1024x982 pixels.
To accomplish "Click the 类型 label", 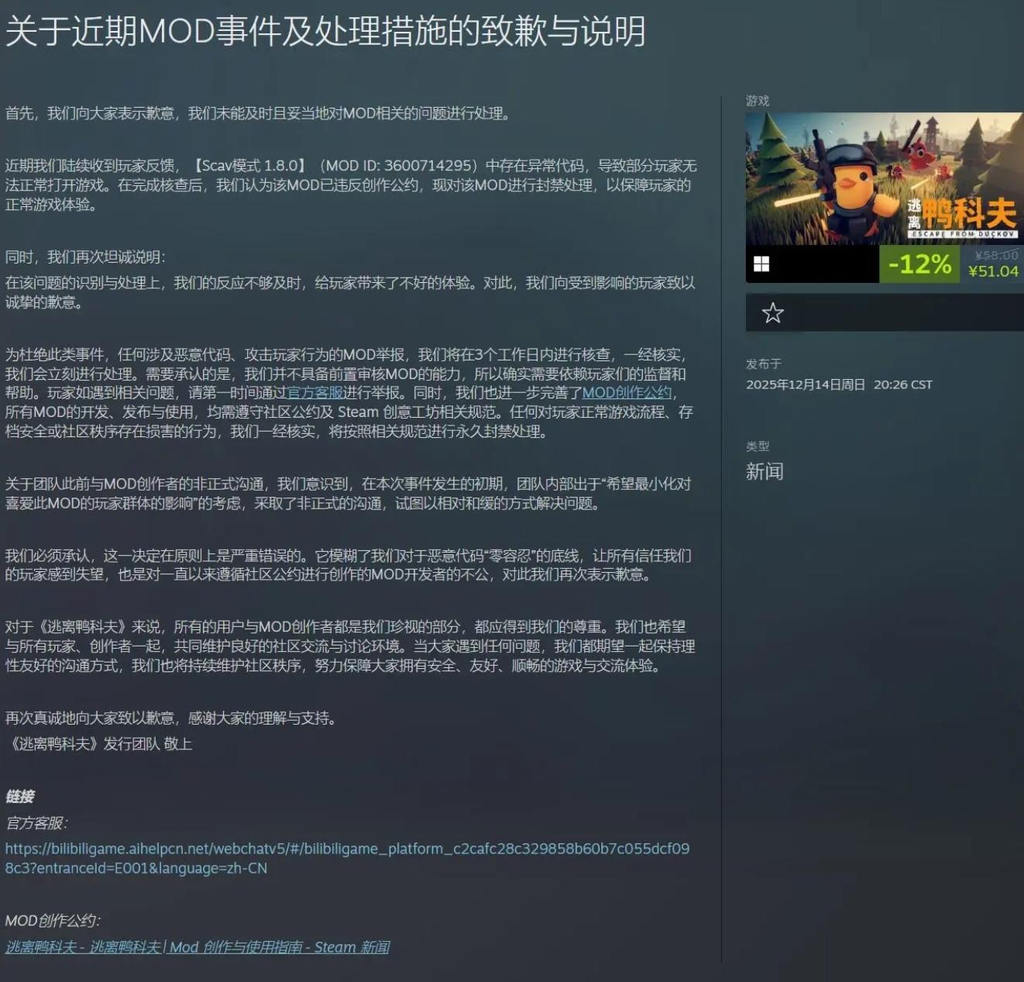I will [x=758, y=446].
